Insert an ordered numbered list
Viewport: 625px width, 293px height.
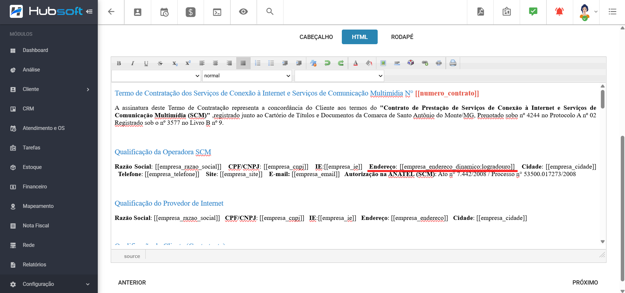[257, 63]
